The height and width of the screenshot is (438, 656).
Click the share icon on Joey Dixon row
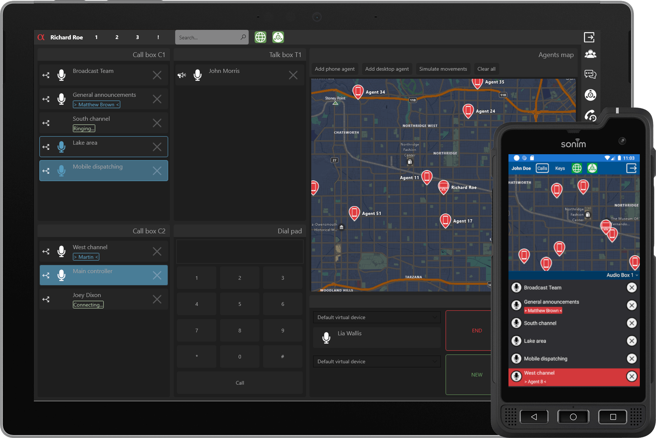[x=46, y=299]
